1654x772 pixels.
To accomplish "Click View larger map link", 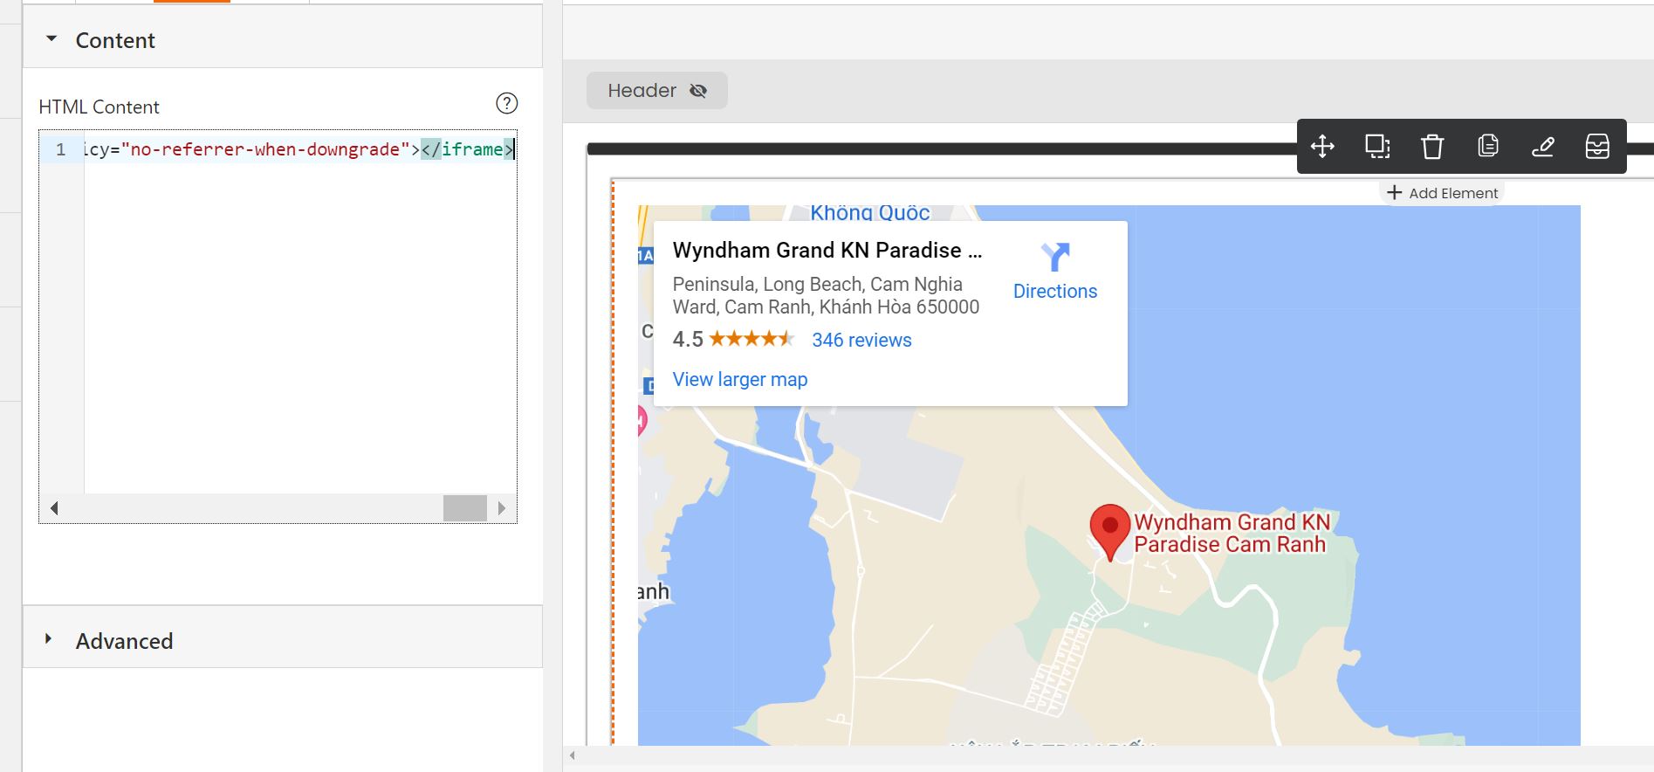I will point(739,380).
